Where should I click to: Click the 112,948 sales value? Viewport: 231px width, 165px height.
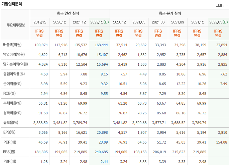pyautogui.click(x=61, y=45)
